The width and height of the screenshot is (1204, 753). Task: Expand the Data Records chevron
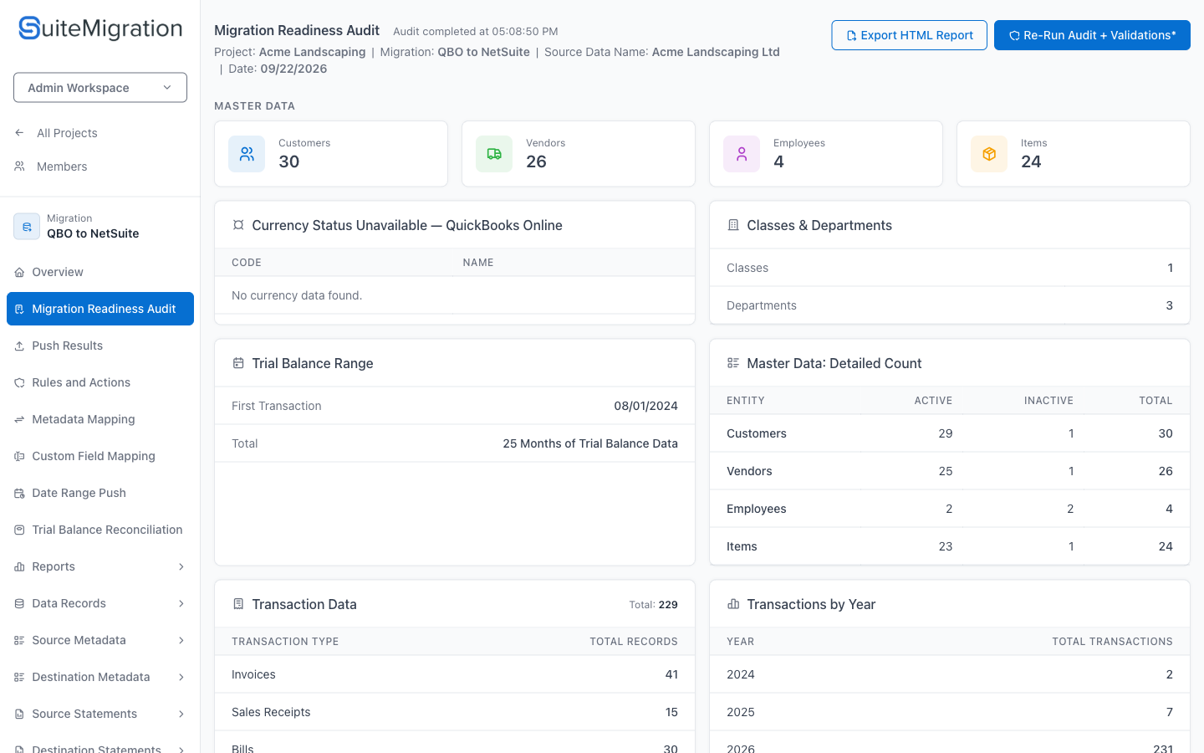(181, 603)
